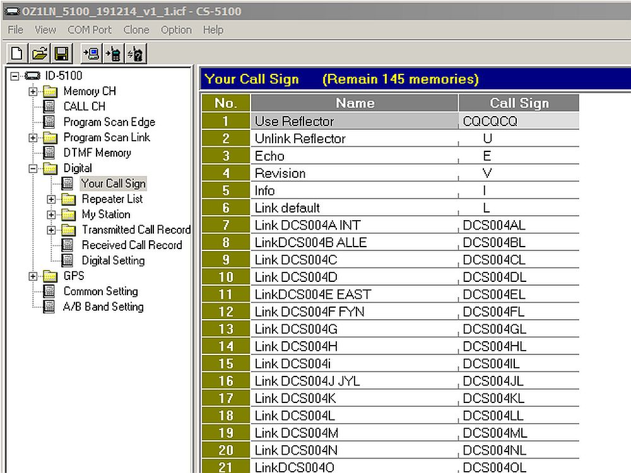Click the Digital Setting sheet icon
The width and height of the screenshot is (631, 473).
pos(68,260)
